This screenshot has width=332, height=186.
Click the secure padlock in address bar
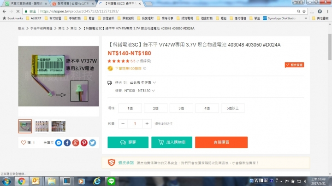tap(26, 12)
